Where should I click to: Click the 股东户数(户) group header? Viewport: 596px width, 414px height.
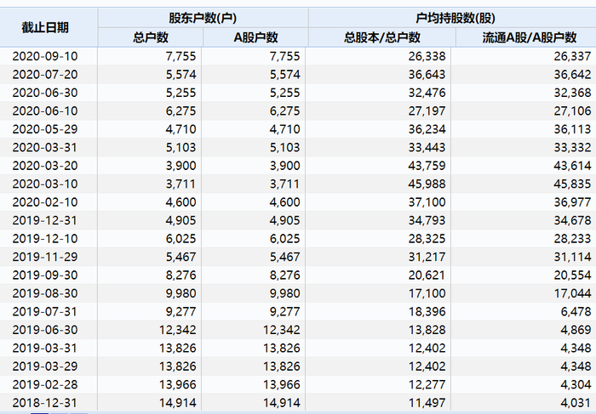[203, 18]
